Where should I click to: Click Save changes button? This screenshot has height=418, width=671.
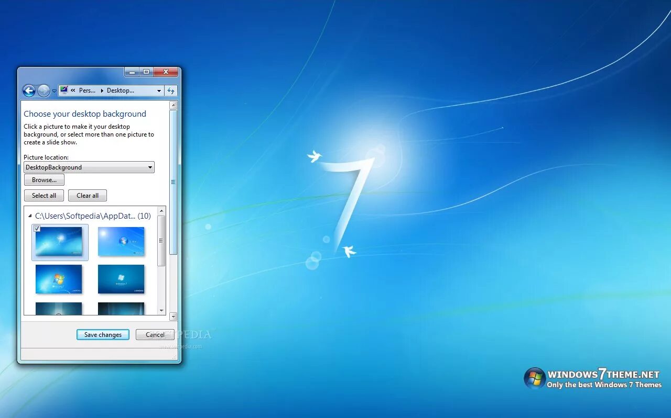pos(103,335)
